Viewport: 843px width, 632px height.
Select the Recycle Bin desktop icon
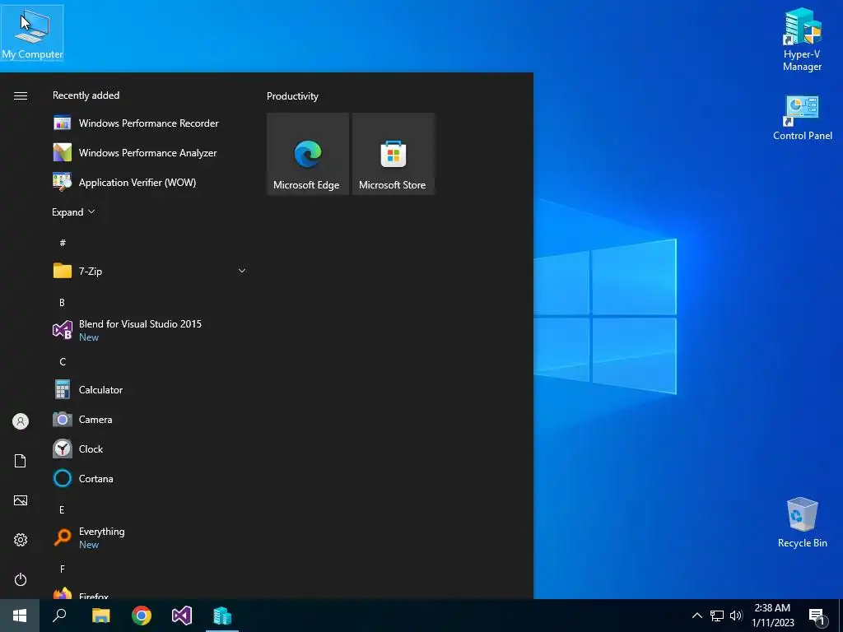[802, 523]
